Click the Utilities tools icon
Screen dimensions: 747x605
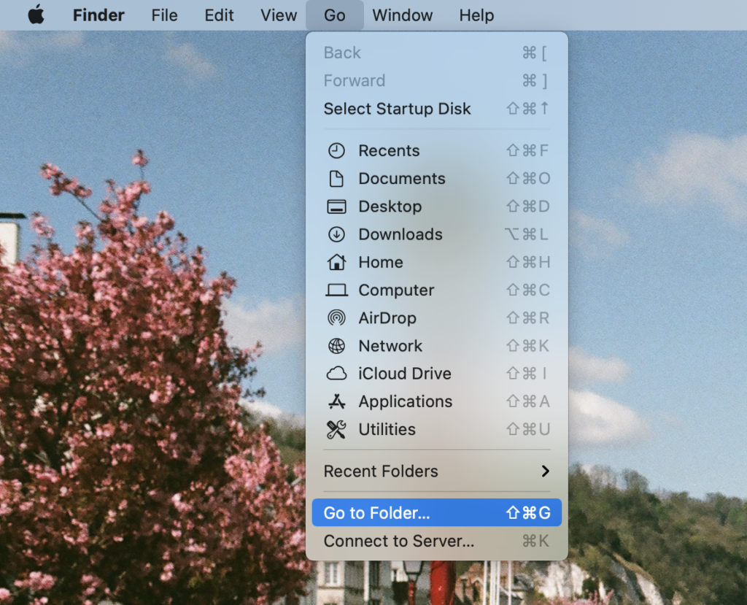(x=336, y=430)
